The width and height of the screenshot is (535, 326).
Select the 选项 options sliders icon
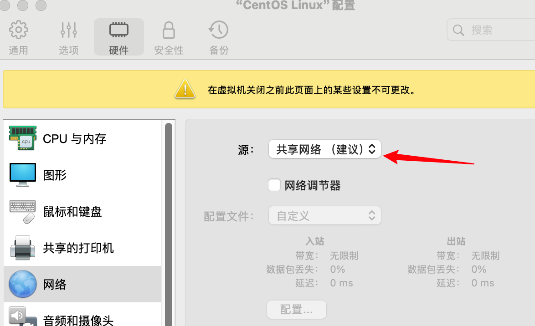click(68, 30)
